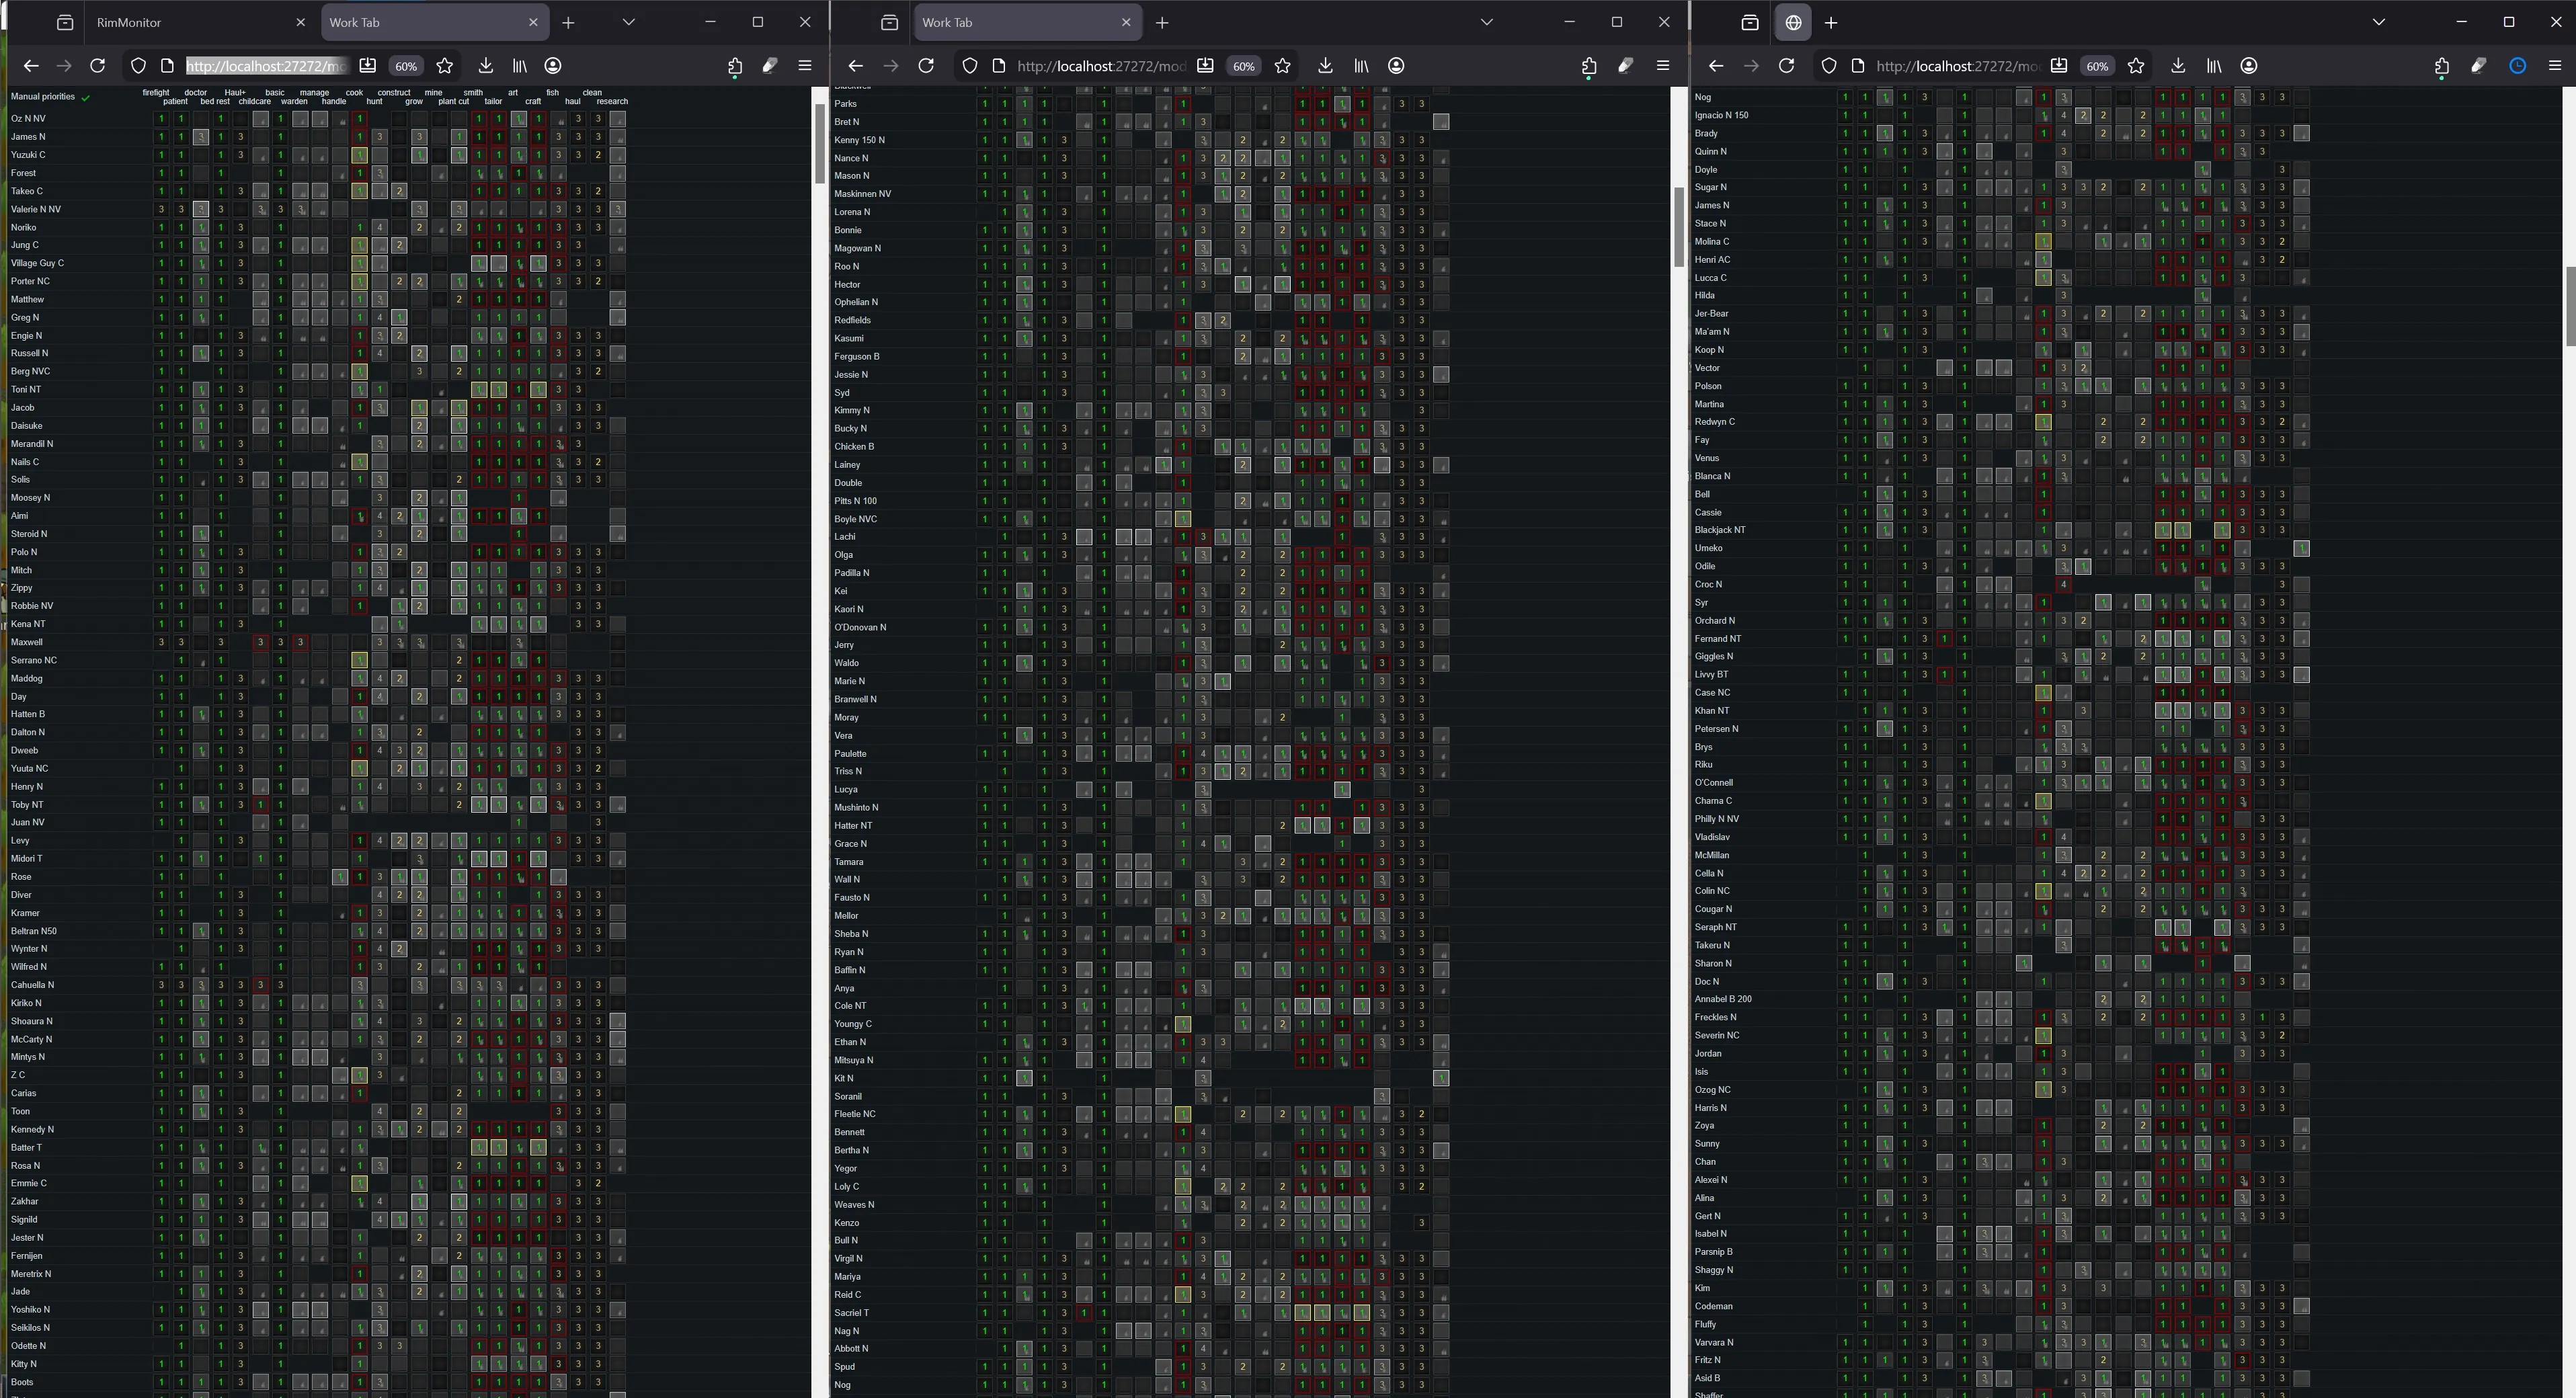Image resolution: width=2576 pixels, height=1398 pixels.
Task: Expand the list all tabs chevron, right window
Action: [2379, 22]
